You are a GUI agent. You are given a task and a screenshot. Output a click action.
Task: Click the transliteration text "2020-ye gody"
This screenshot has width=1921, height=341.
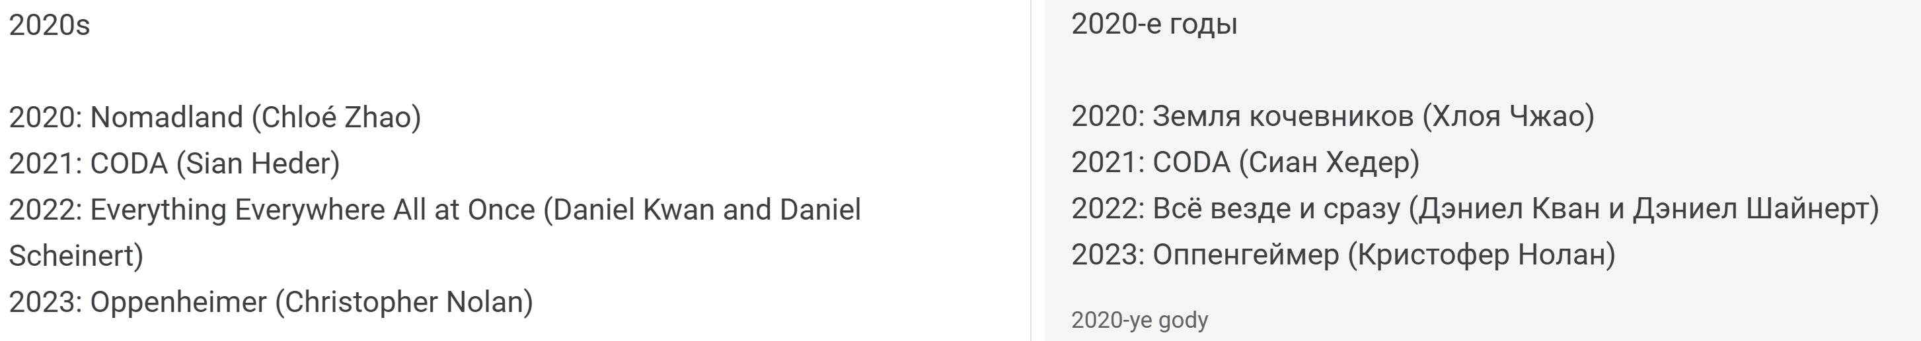1139,320
